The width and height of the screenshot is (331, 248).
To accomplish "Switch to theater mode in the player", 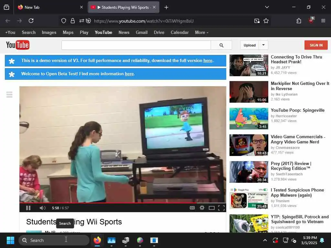I will [x=211, y=208].
